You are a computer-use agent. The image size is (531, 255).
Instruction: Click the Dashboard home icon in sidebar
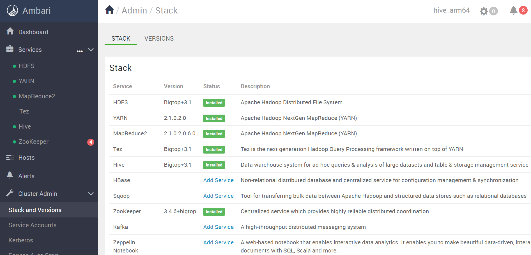click(x=10, y=31)
